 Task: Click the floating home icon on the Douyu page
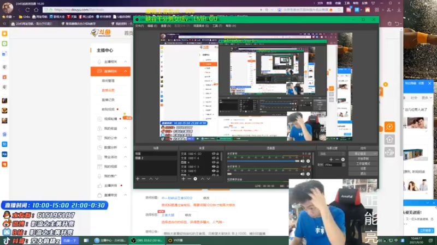point(389,139)
